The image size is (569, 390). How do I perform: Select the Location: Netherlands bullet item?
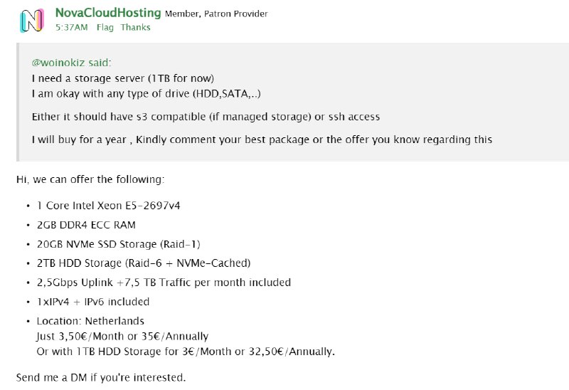pyautogui.click(x=90, y=321)
